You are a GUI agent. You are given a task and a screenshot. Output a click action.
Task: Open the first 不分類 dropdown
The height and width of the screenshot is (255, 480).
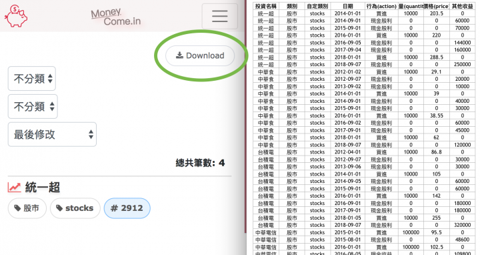point(32,79)
